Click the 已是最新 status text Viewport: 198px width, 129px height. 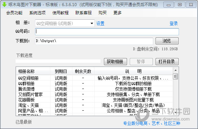tap(24, 122)
